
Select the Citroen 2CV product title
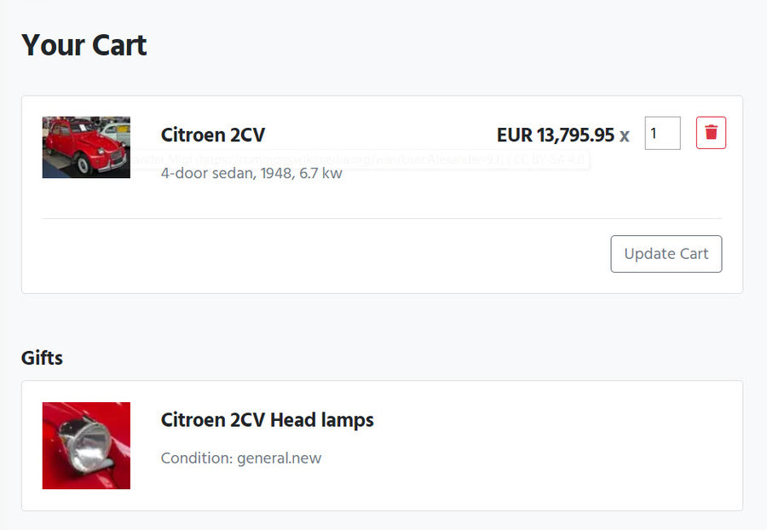pyautogui.click(x=212, y=135)
